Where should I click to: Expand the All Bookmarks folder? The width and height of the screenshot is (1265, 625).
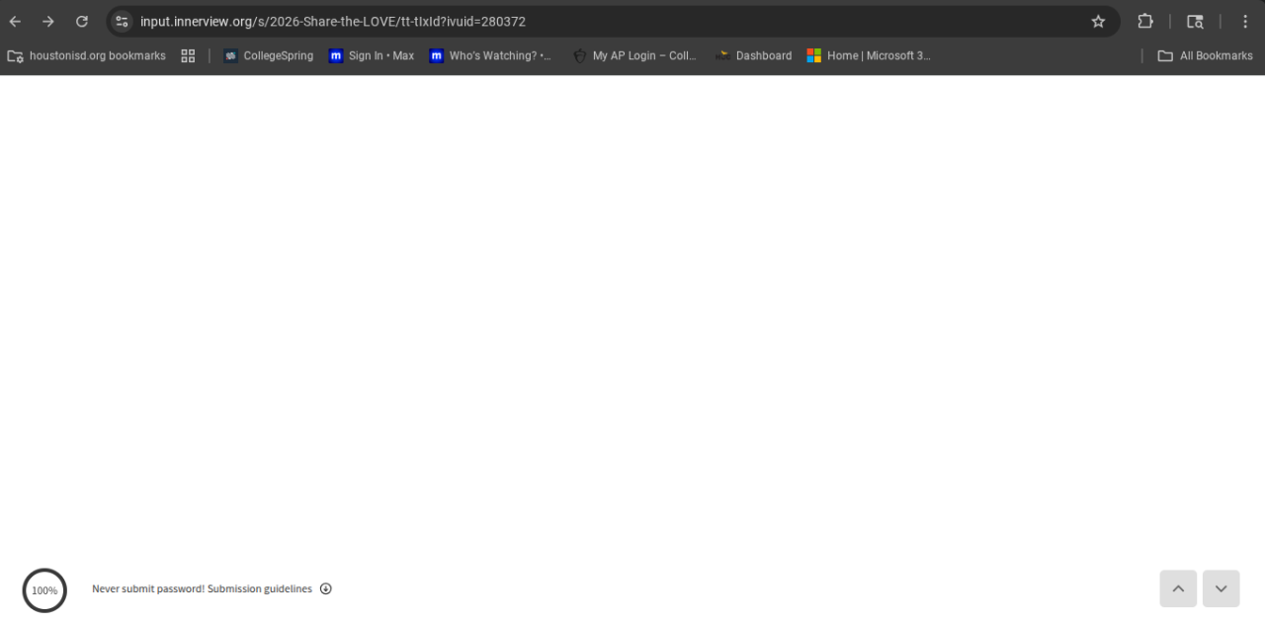click(1205, 55)
